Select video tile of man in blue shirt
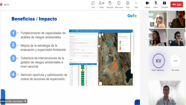This screenshot has width=186, height=105. 176,37
